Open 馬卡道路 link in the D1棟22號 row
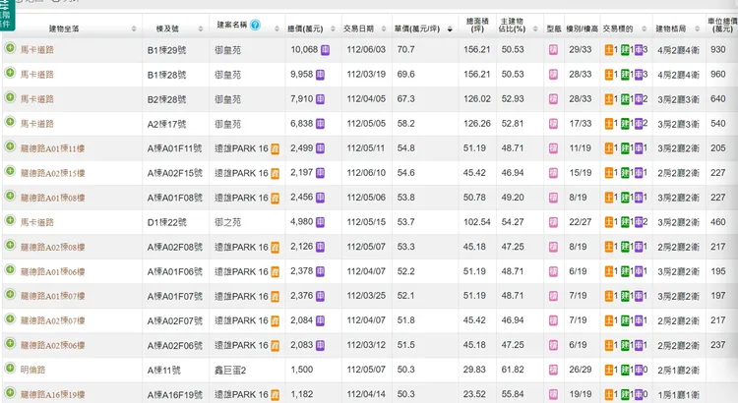The height and width of the screenshot is (403, 738). 37,222
